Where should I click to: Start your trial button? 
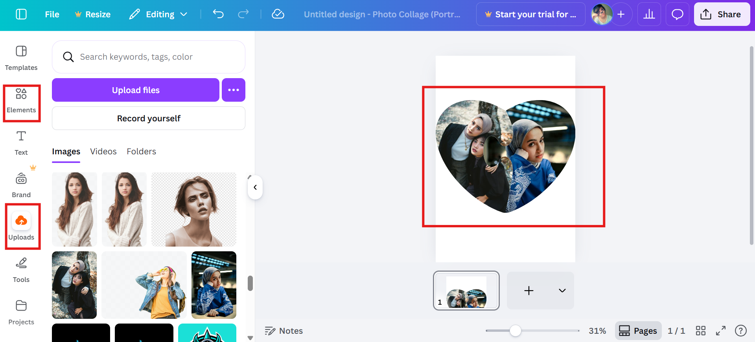(531, 15)
